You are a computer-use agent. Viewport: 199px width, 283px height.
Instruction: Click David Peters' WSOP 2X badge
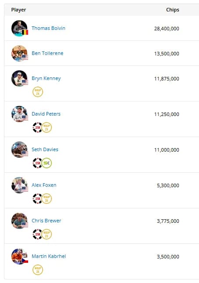(x=47, y=127)
